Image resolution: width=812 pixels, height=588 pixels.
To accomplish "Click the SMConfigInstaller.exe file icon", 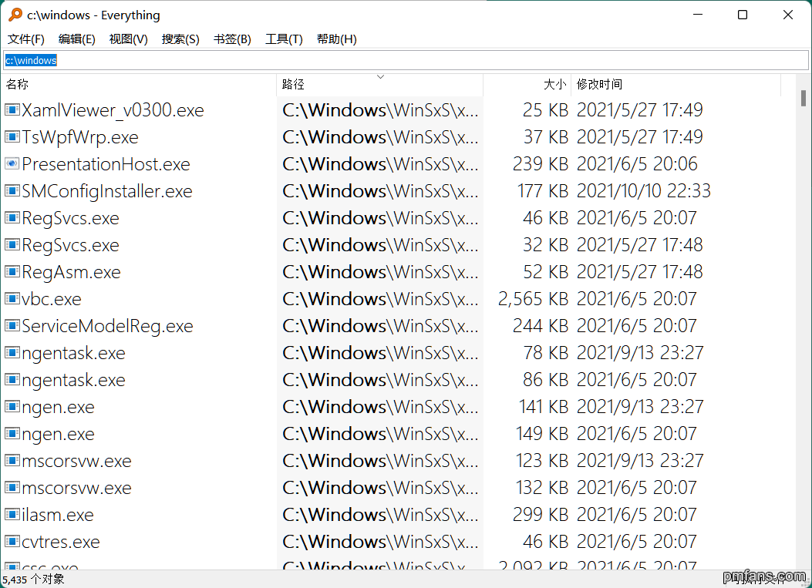I will pyautogui.click(x=12, y=190).
